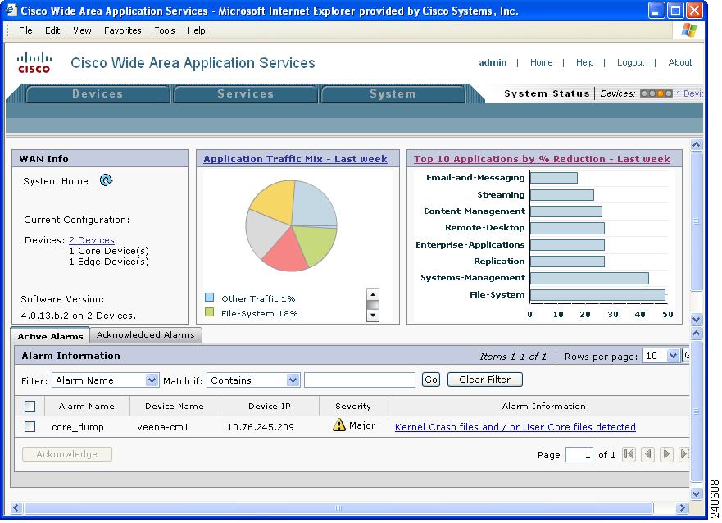Open the Tools menu
Screen dimensions: 722x523
point(165,30)
